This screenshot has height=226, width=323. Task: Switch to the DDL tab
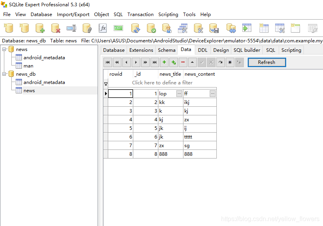tap(203, 50)
